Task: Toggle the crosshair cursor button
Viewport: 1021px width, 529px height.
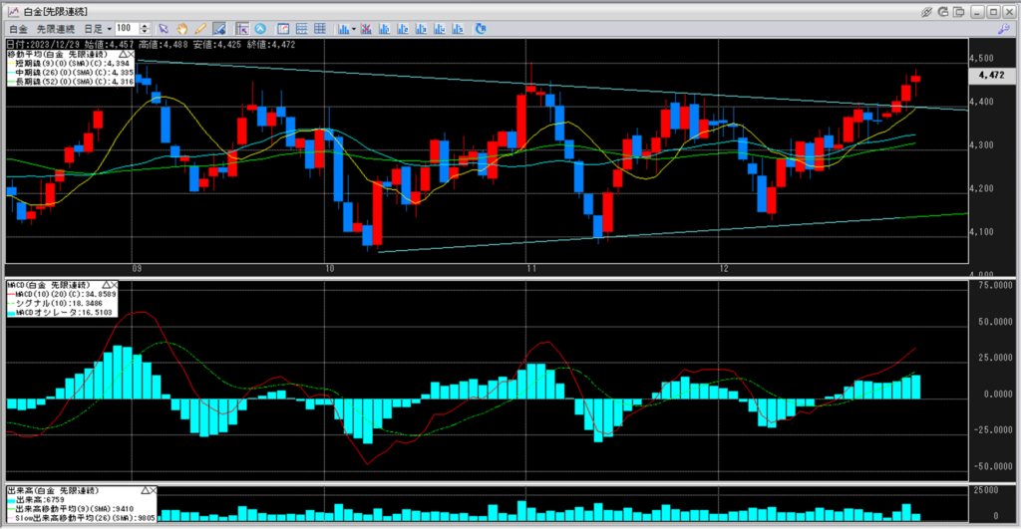Action: click(240, 29)
